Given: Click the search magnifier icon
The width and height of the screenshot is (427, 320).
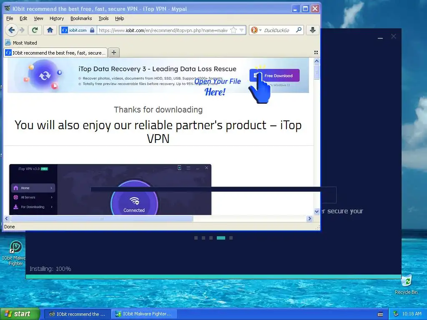Looking at the screenshot, I should tap(299, 30).
